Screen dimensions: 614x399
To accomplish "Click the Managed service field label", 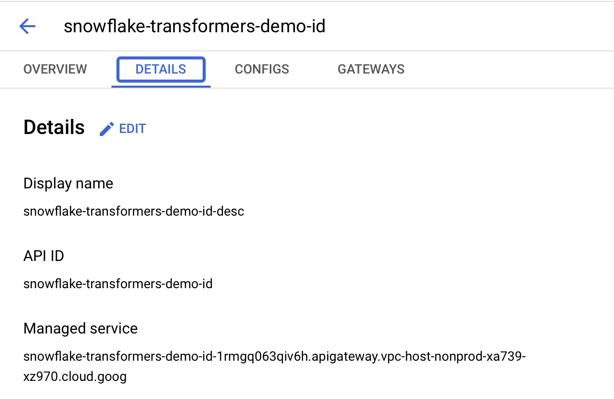I will pyautogui.click(x=81, y=328).
